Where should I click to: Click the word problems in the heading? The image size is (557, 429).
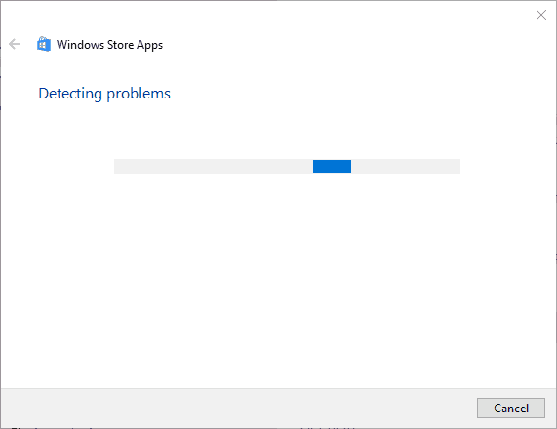pos(139,94)
